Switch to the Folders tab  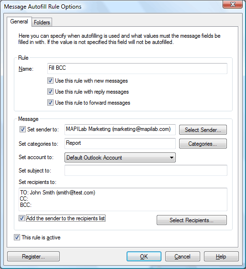point(42,22)
